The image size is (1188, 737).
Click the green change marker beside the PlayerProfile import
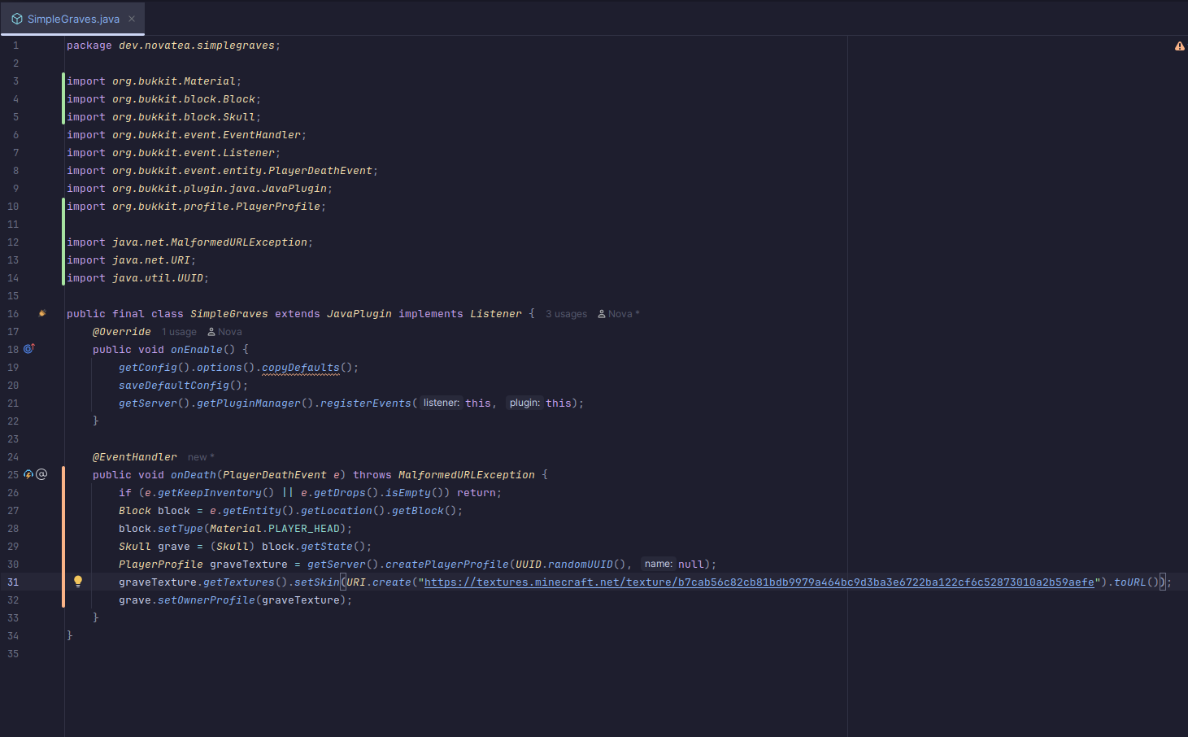tap(63, 207)
